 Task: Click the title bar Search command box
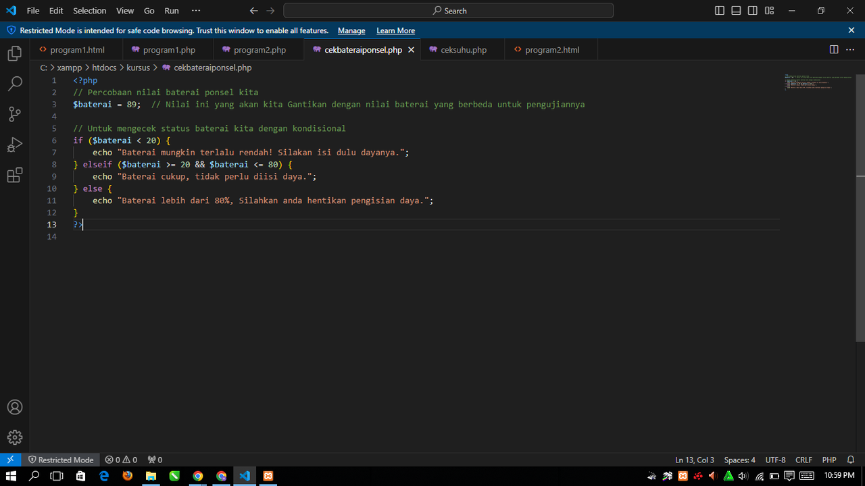click(x=449, y=11)
